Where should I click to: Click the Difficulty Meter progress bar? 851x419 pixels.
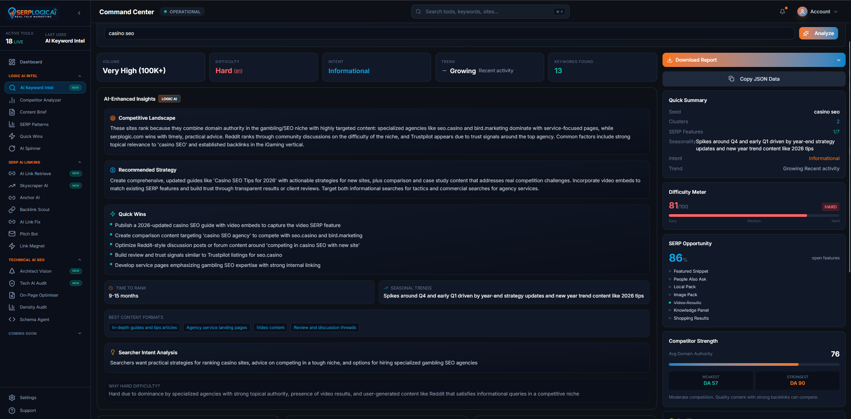coord(754,215)
